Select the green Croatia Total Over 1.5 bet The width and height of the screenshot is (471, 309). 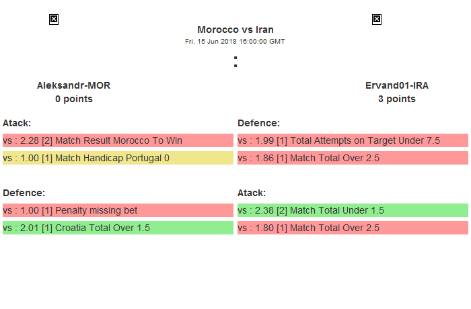pos(118,228)
